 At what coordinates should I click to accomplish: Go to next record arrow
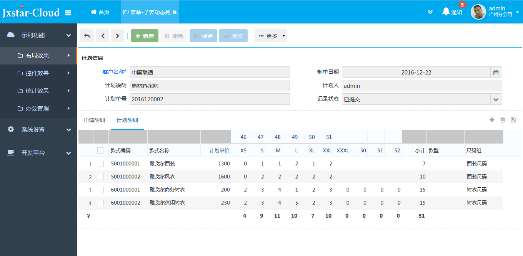click(x=118, y=36)
